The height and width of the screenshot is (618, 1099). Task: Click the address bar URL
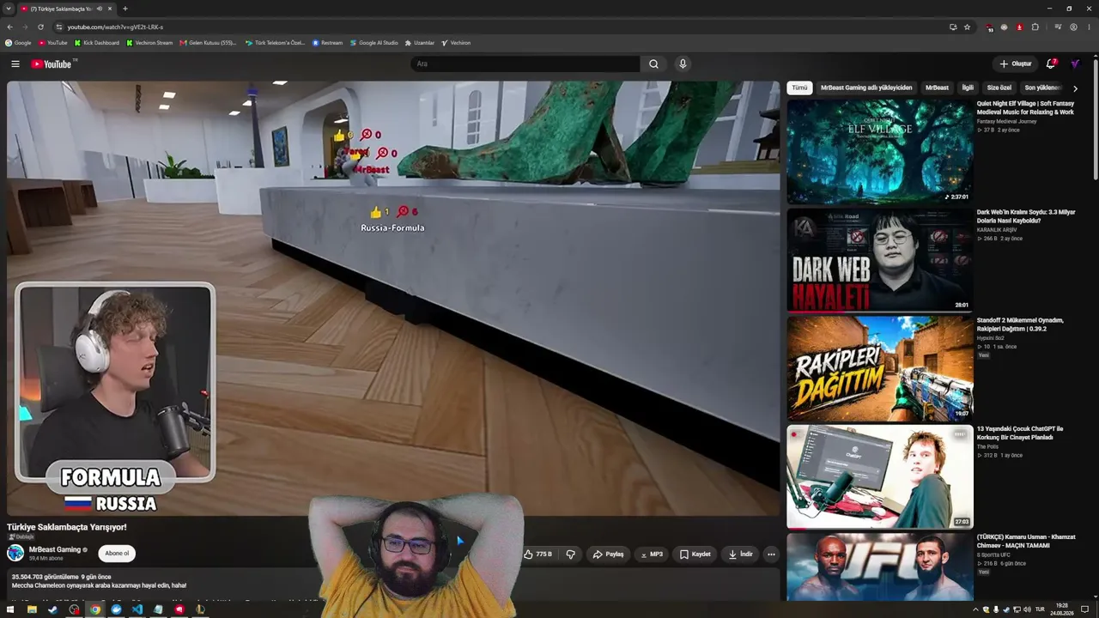point(115,27)
